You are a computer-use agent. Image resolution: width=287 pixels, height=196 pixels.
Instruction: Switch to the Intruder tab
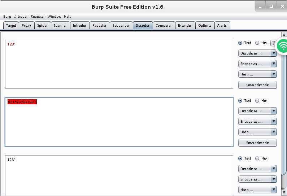[79, 25]
